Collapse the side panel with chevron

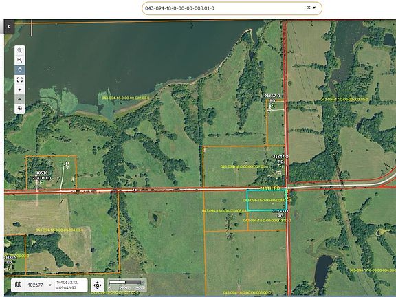9,26
